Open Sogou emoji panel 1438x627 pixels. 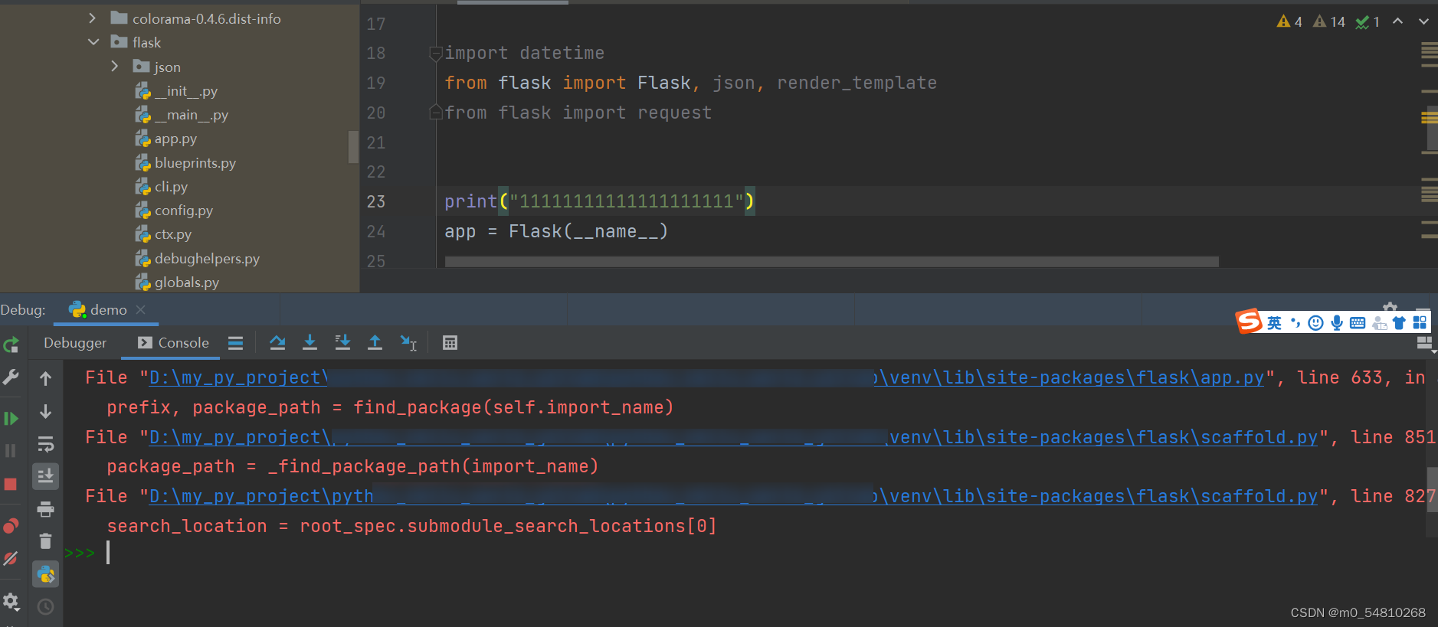pyautogui.click(x=1315, y=323)
